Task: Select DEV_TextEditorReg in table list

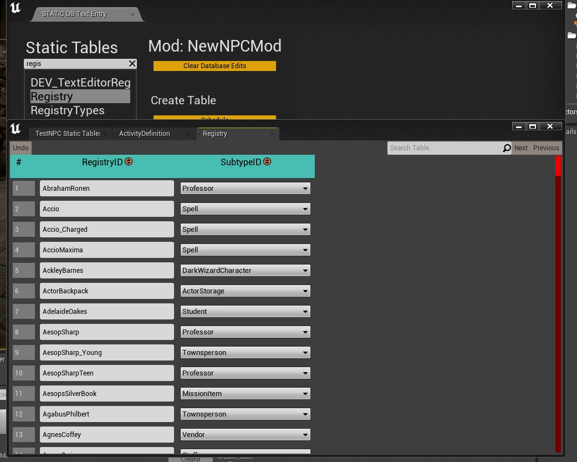Action: (x=80, y=83)
